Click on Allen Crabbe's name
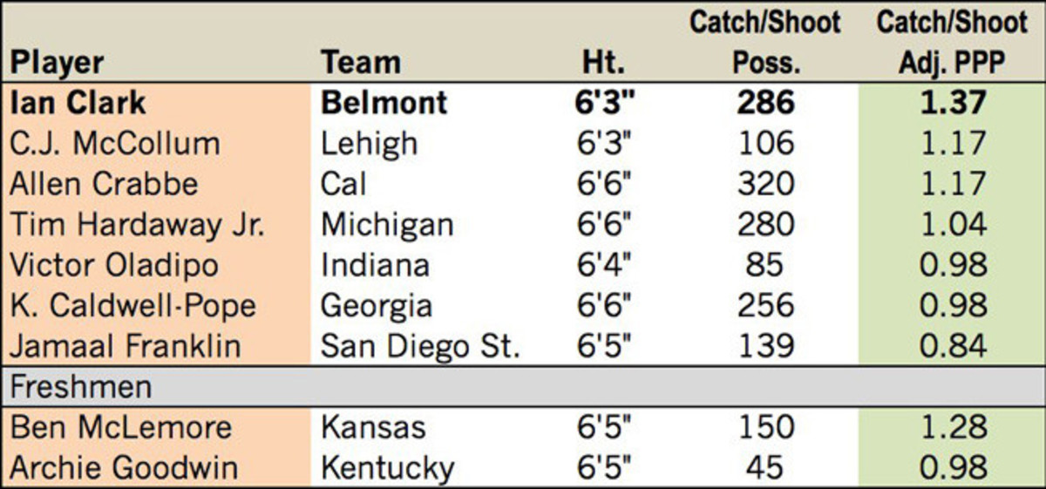The width and height of the screenshot is (1046, 489). pos(105,184)
